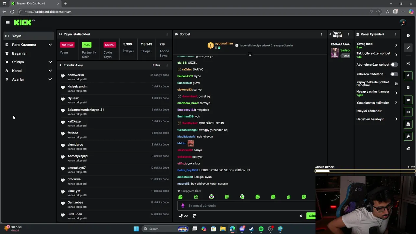Click the wrench icon in right rail
Screen dimensions: 416x234
(x=408, y=136)
